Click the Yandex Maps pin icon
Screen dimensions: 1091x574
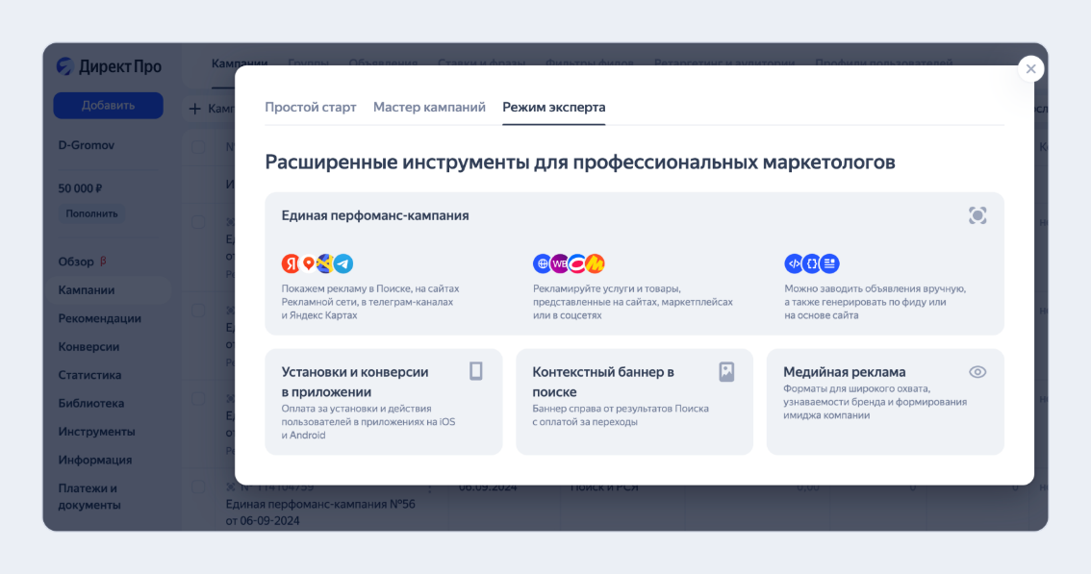307,263
